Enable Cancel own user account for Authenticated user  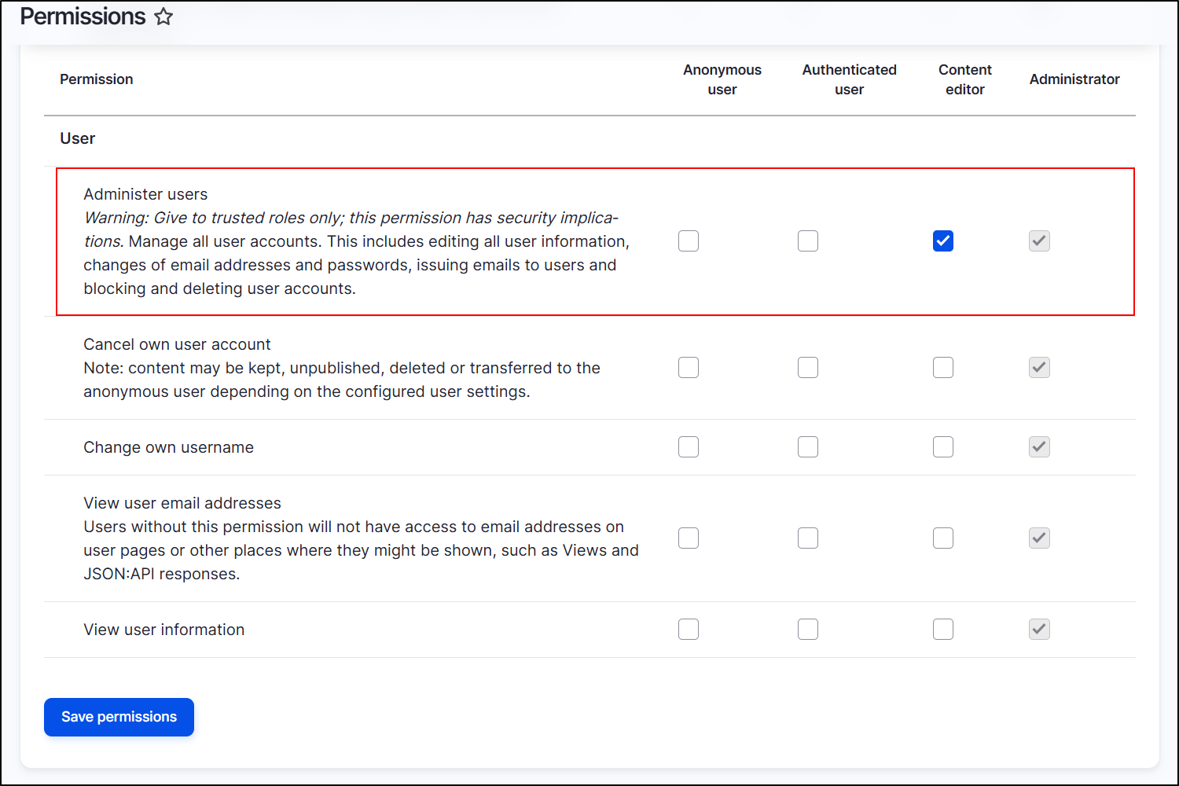click(x=808, y=368)
